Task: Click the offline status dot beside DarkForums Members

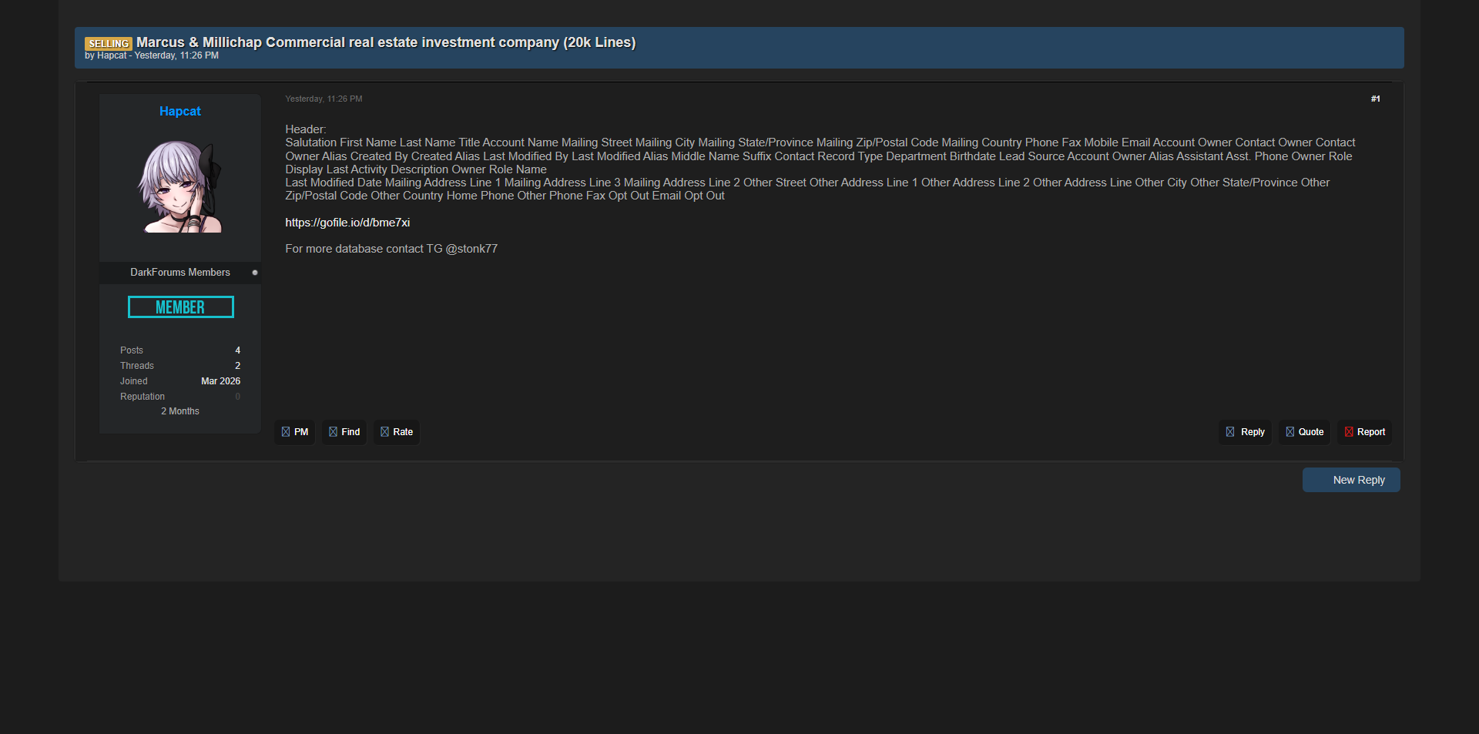Action: point(255,273)
